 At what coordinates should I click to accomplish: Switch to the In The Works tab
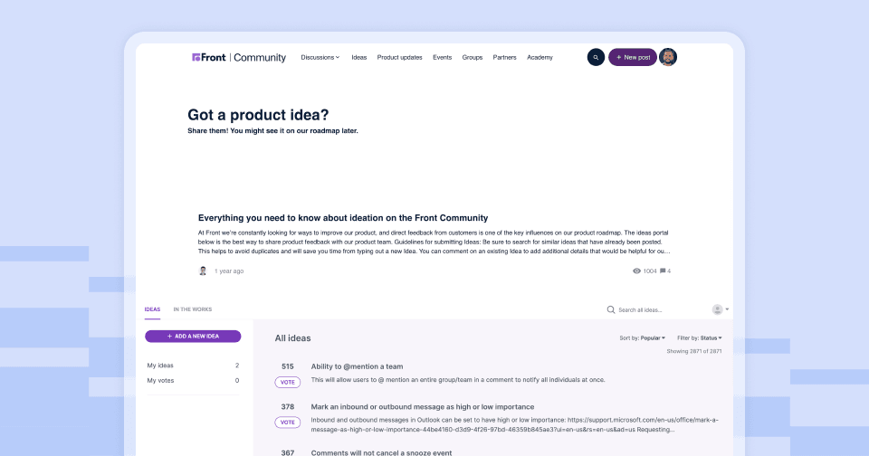(192, 309)
